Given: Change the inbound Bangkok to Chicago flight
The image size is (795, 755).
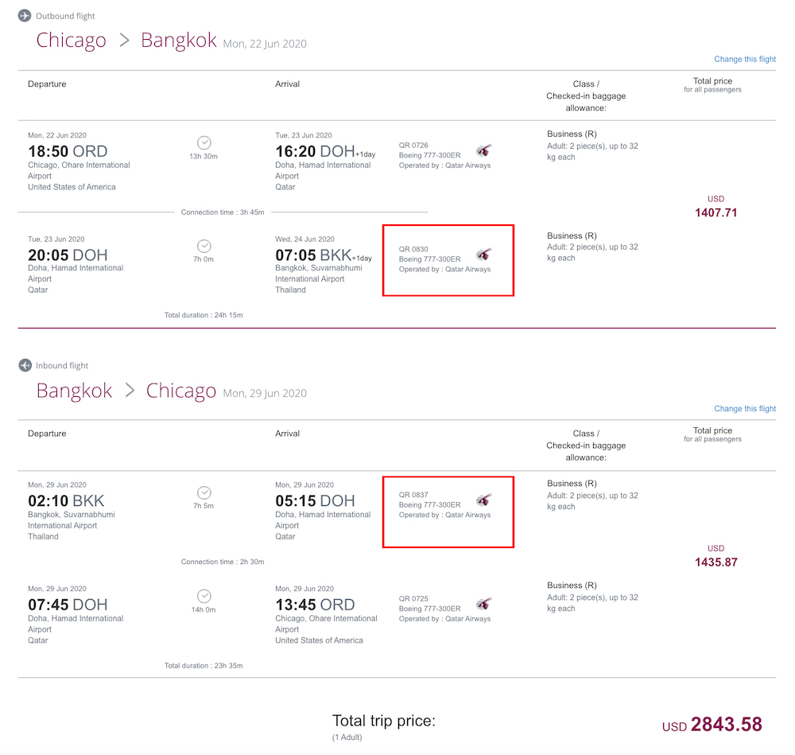Looking at the screenshot, I should tap(745, 408).
